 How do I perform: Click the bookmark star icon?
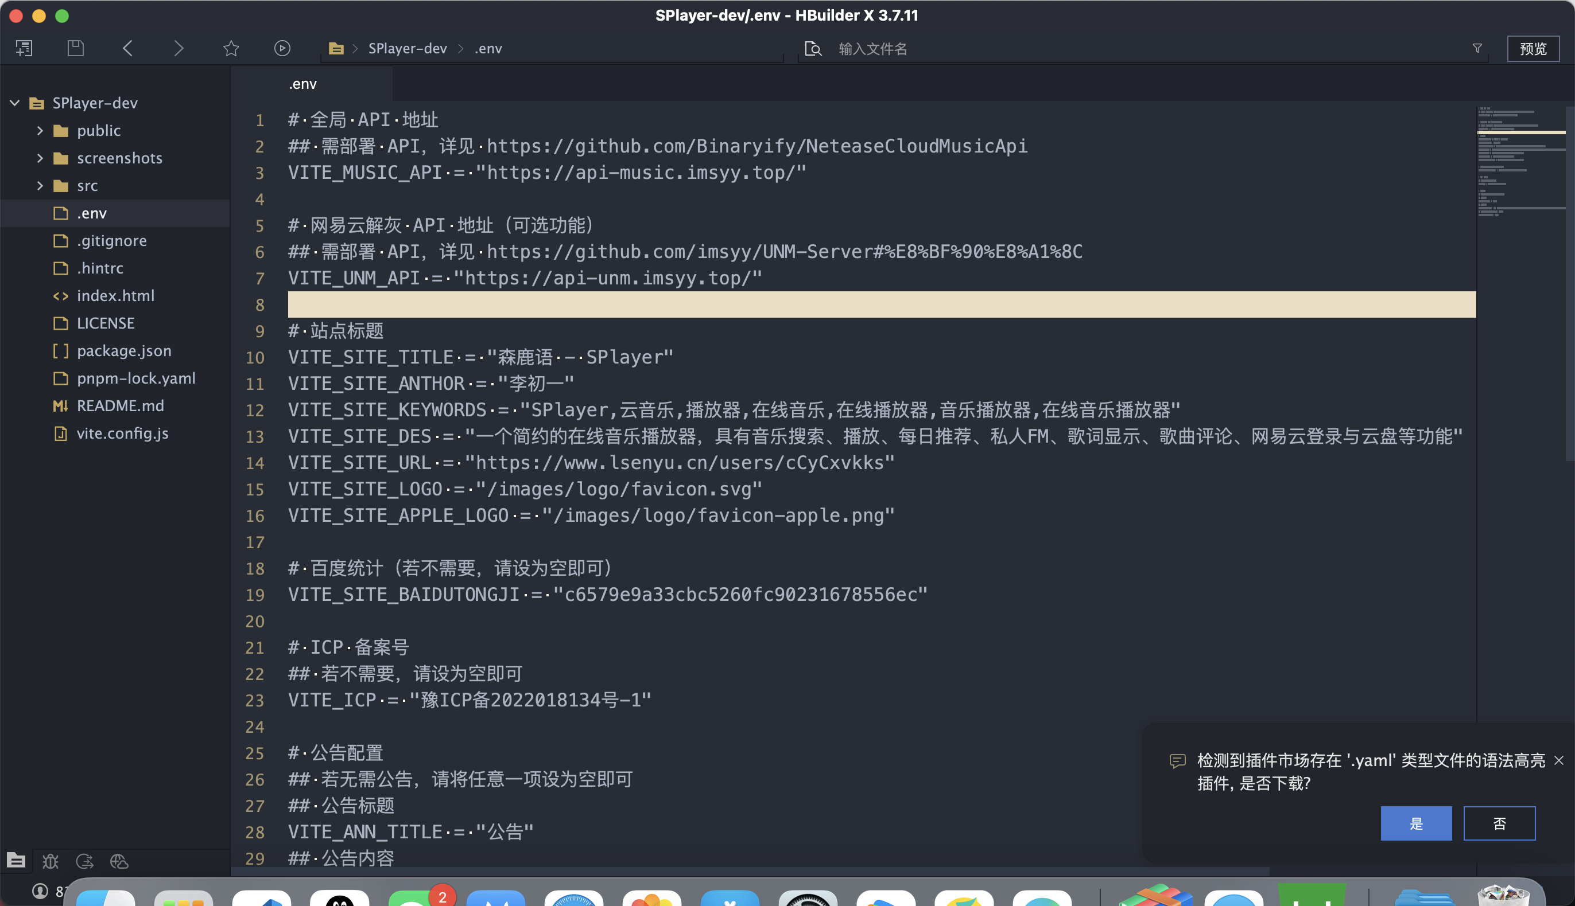pos(231,48)
